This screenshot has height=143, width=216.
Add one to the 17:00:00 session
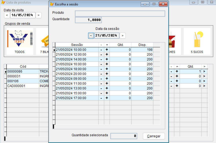pyautogui.click(x=107, y=98)
